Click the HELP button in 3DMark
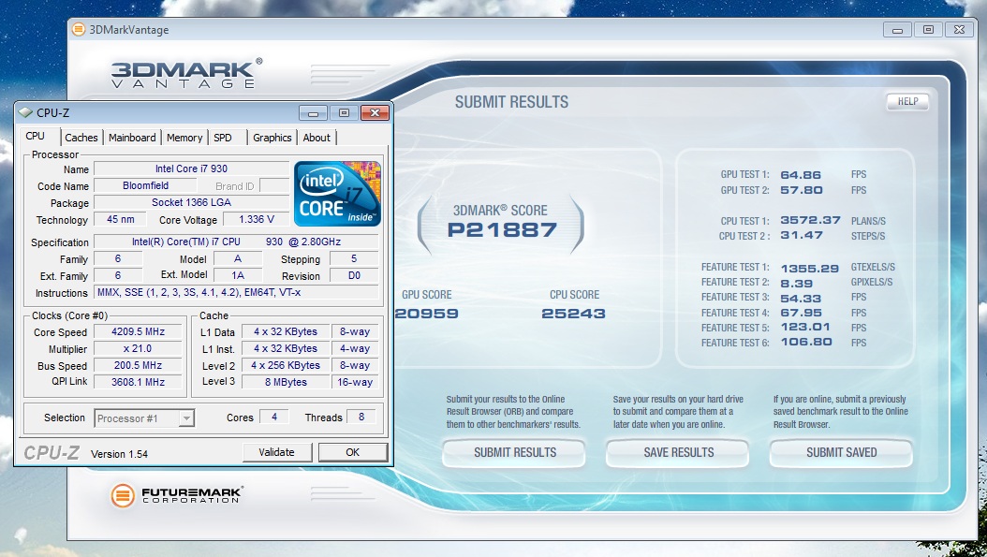The width and height of the screenshot is (987, 557). click(907, 101)
